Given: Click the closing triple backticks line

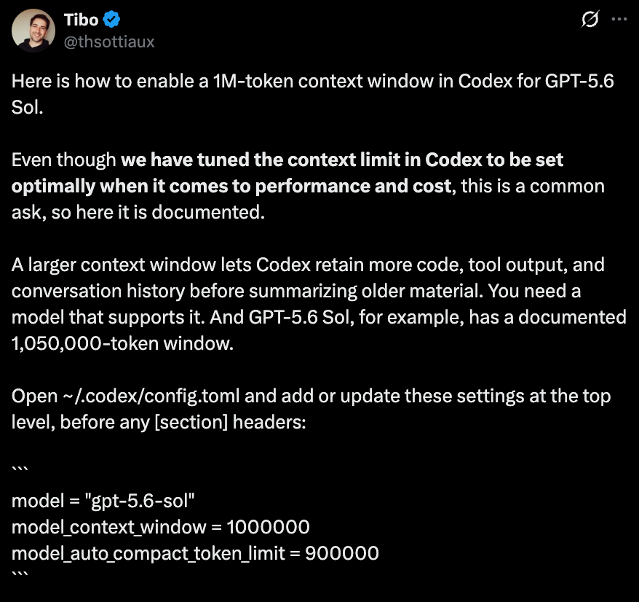Looking at the screenshot, I should pos(20,574).
